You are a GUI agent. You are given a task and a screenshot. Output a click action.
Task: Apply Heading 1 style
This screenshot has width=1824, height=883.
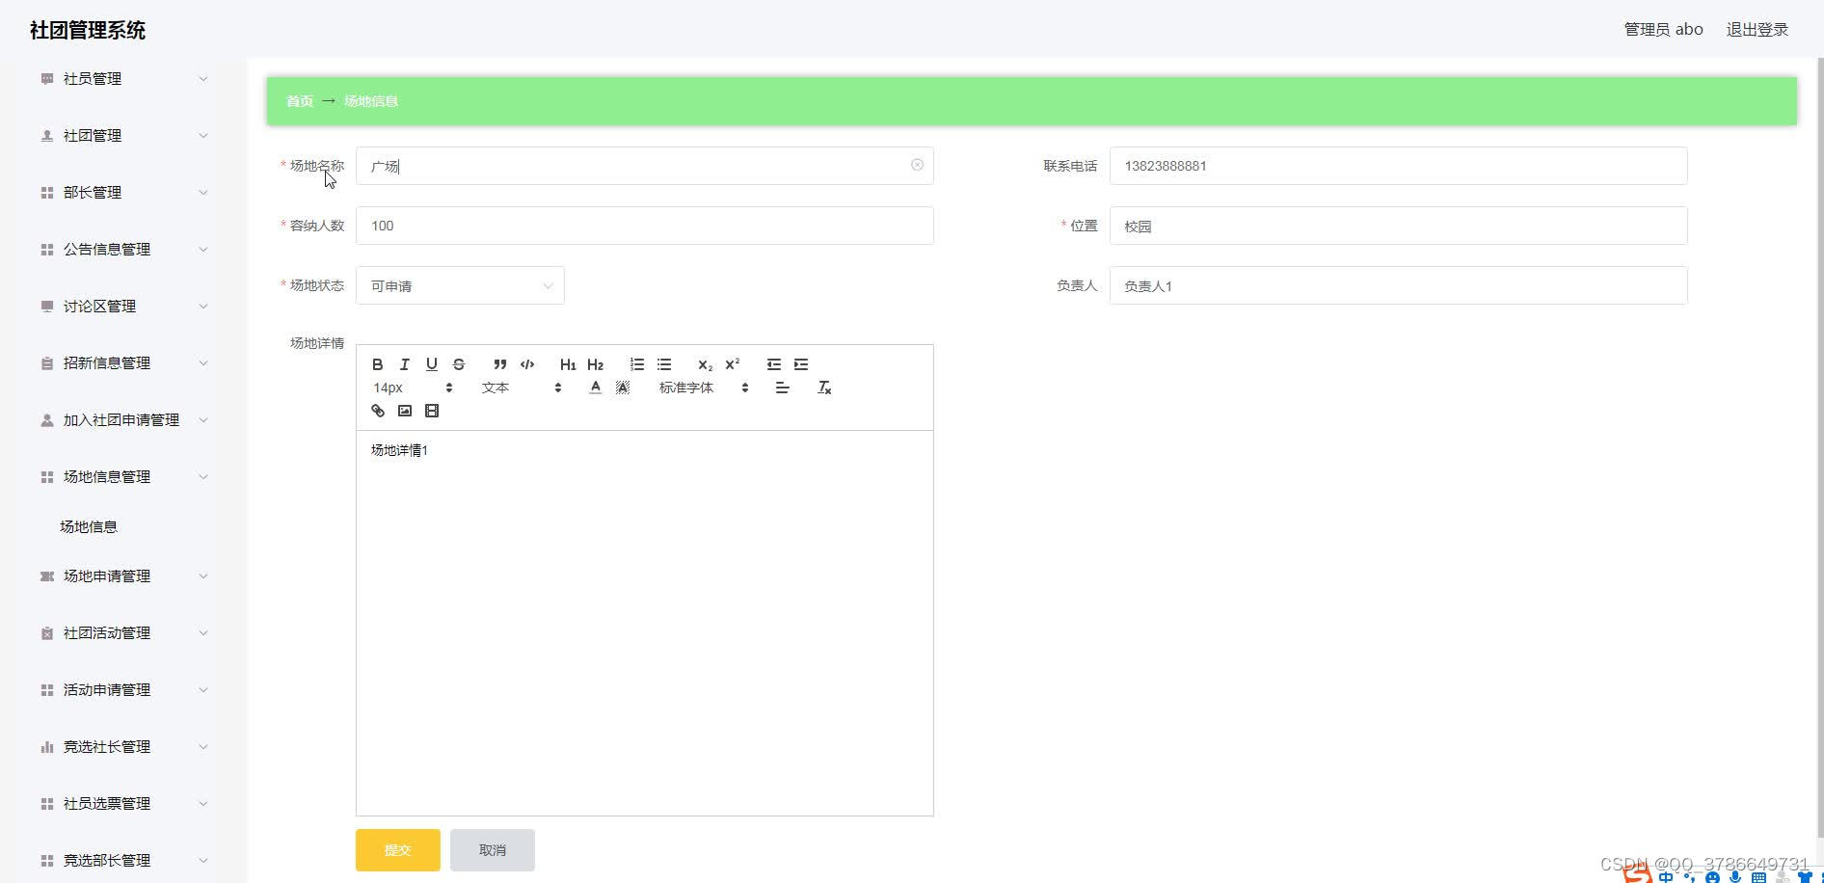click(568, 364)
